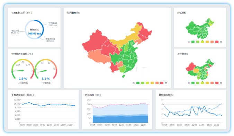Click the 3.1 % gauge reading

(x=46, y=79)
